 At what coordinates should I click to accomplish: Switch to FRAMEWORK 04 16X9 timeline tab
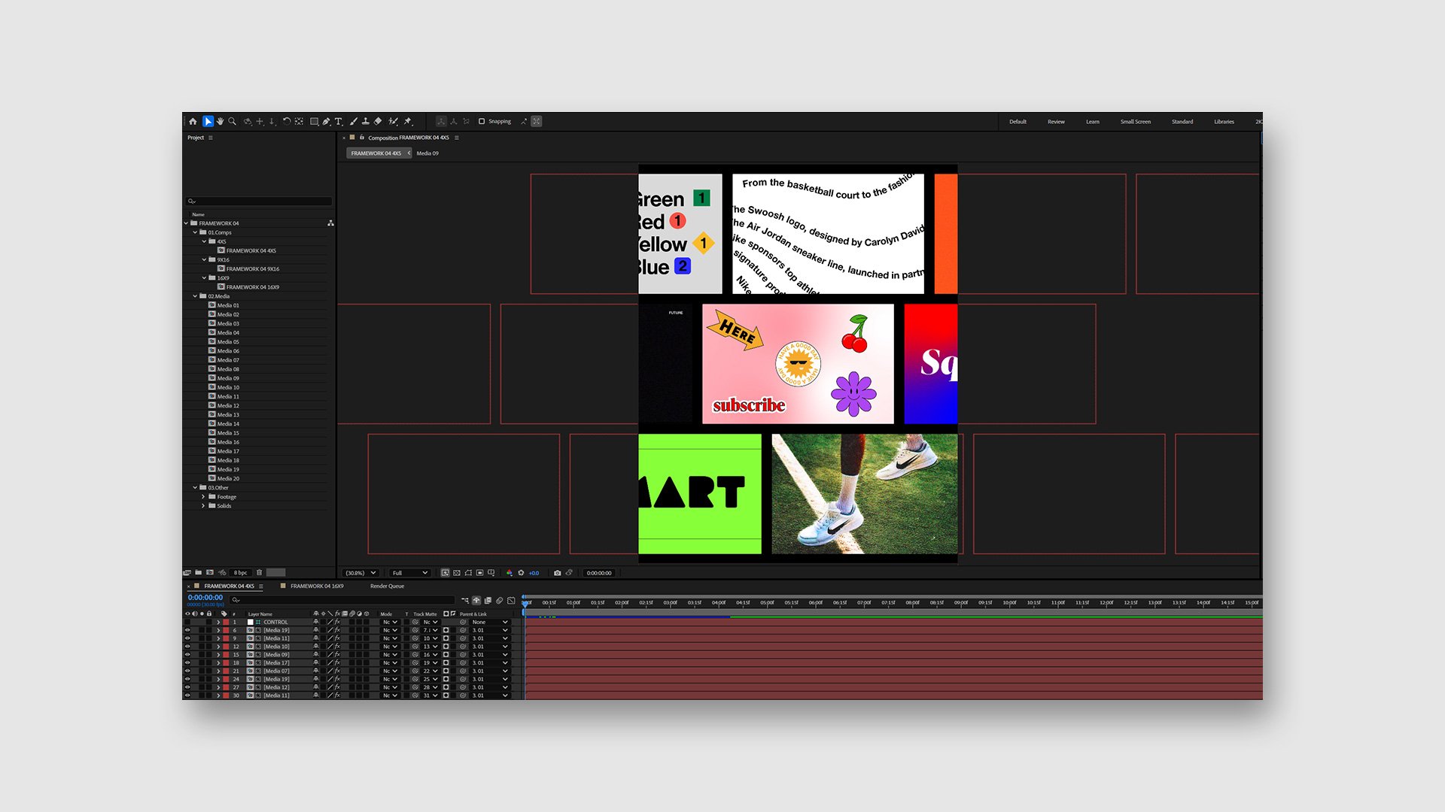point(317,586)
